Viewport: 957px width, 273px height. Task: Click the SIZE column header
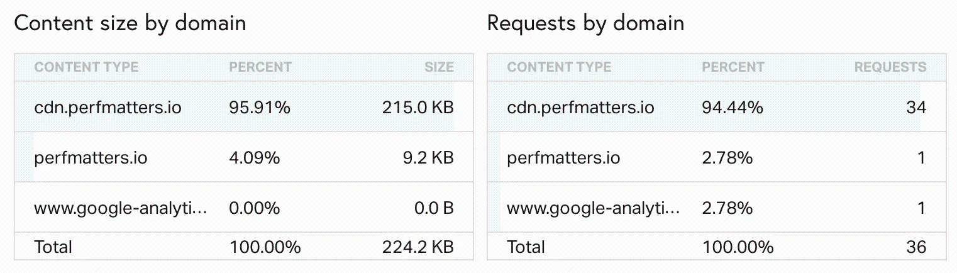439,67
